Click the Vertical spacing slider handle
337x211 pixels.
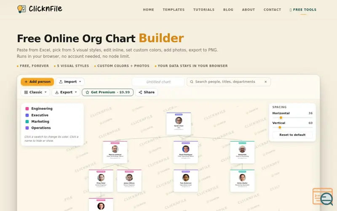point(280,127)
